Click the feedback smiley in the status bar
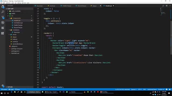This screenshot has width=172, height=96. pos(167,89)
